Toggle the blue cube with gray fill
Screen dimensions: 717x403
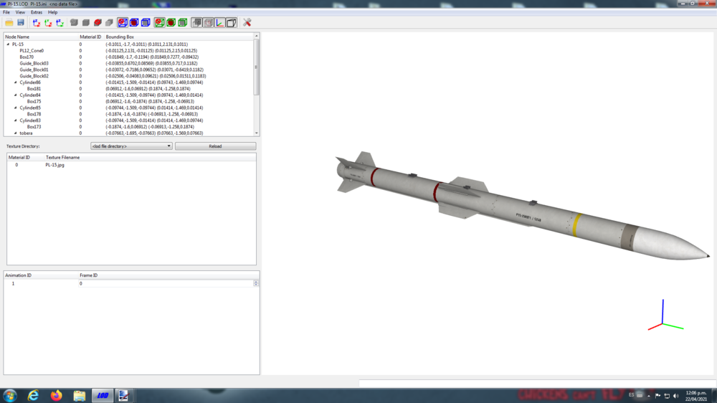click(146, 22)
